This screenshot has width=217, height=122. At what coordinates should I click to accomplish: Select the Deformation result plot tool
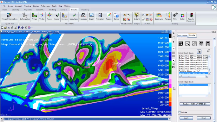tap(25, 16)
